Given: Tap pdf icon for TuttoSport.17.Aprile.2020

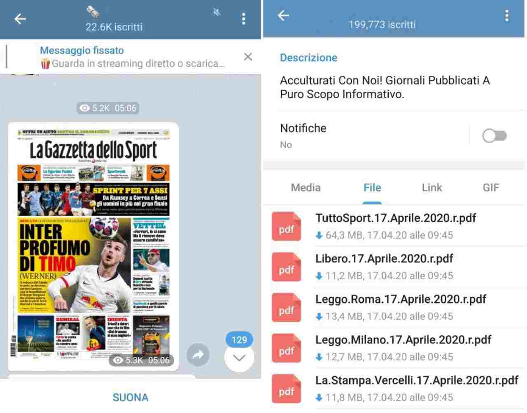Looking at the screenshot, I should coord(287,226).
